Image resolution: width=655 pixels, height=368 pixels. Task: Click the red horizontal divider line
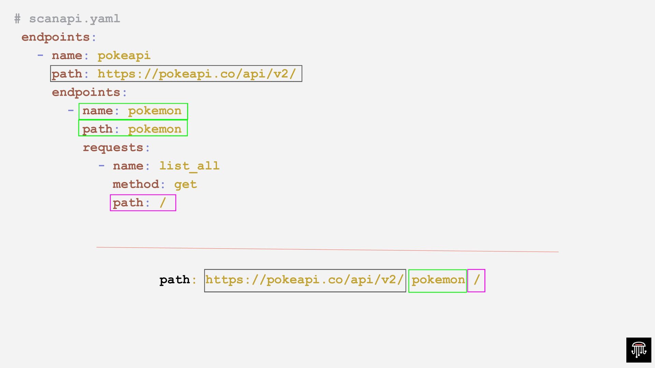[x=327, y=249]
